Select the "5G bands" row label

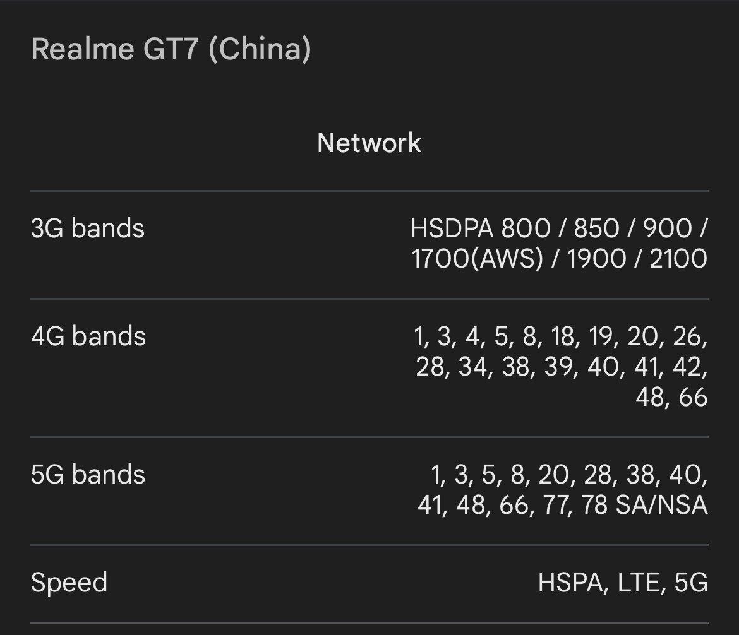pyautogui.click(x=88, y=475)
